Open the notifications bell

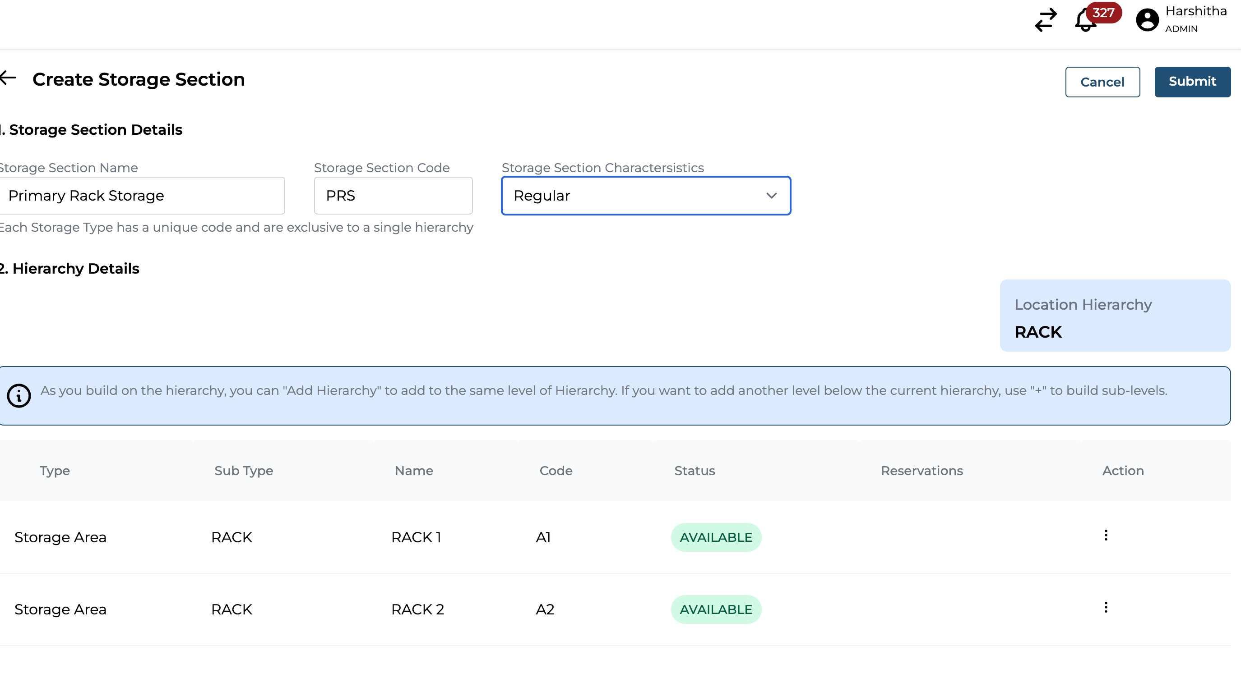coord(1084,22)
